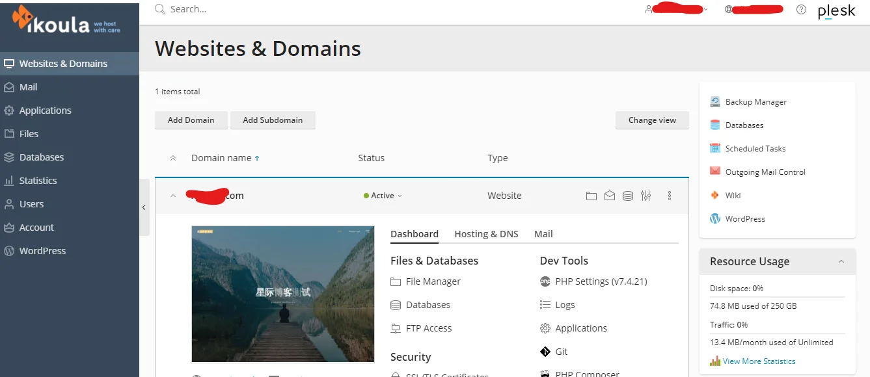Click the help question mark icon
870x377 pixels.
[801, 10]
